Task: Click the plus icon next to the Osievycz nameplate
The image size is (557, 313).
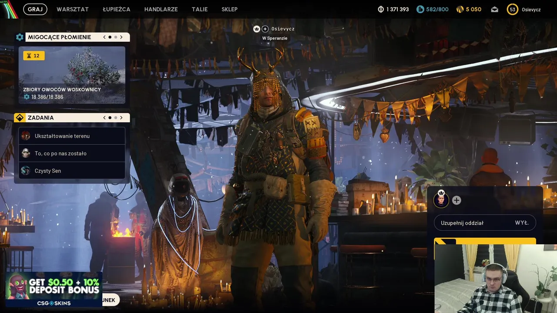Action: click(265, 29)
